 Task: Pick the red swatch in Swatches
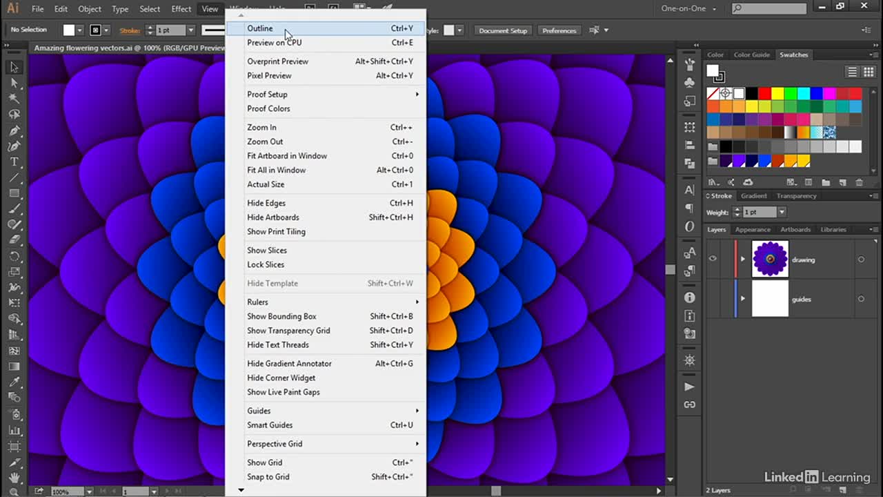click(764, 93)
